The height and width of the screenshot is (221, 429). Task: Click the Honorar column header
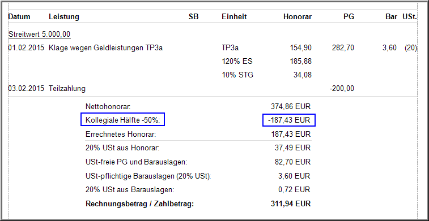[x=298, y=17]
